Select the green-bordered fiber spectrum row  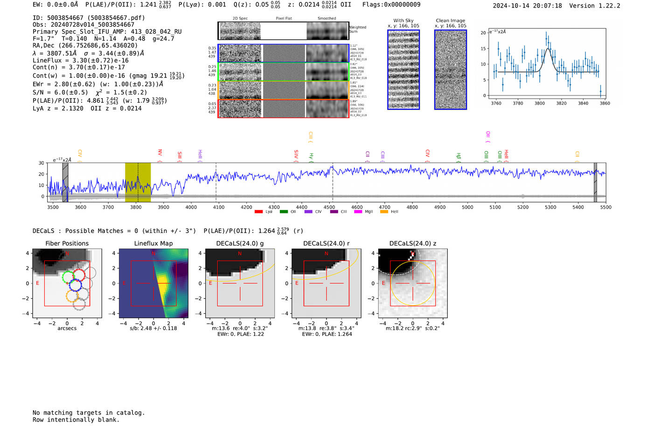[x=284, y=72]
